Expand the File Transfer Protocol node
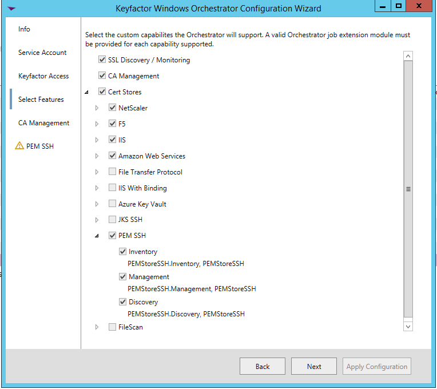Viewport: 437px width, 389px height. 97,172
